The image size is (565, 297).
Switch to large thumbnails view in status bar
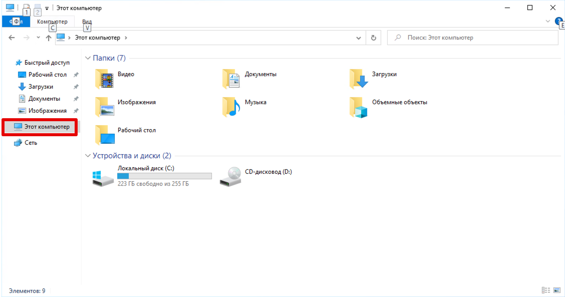coord(557,289)
